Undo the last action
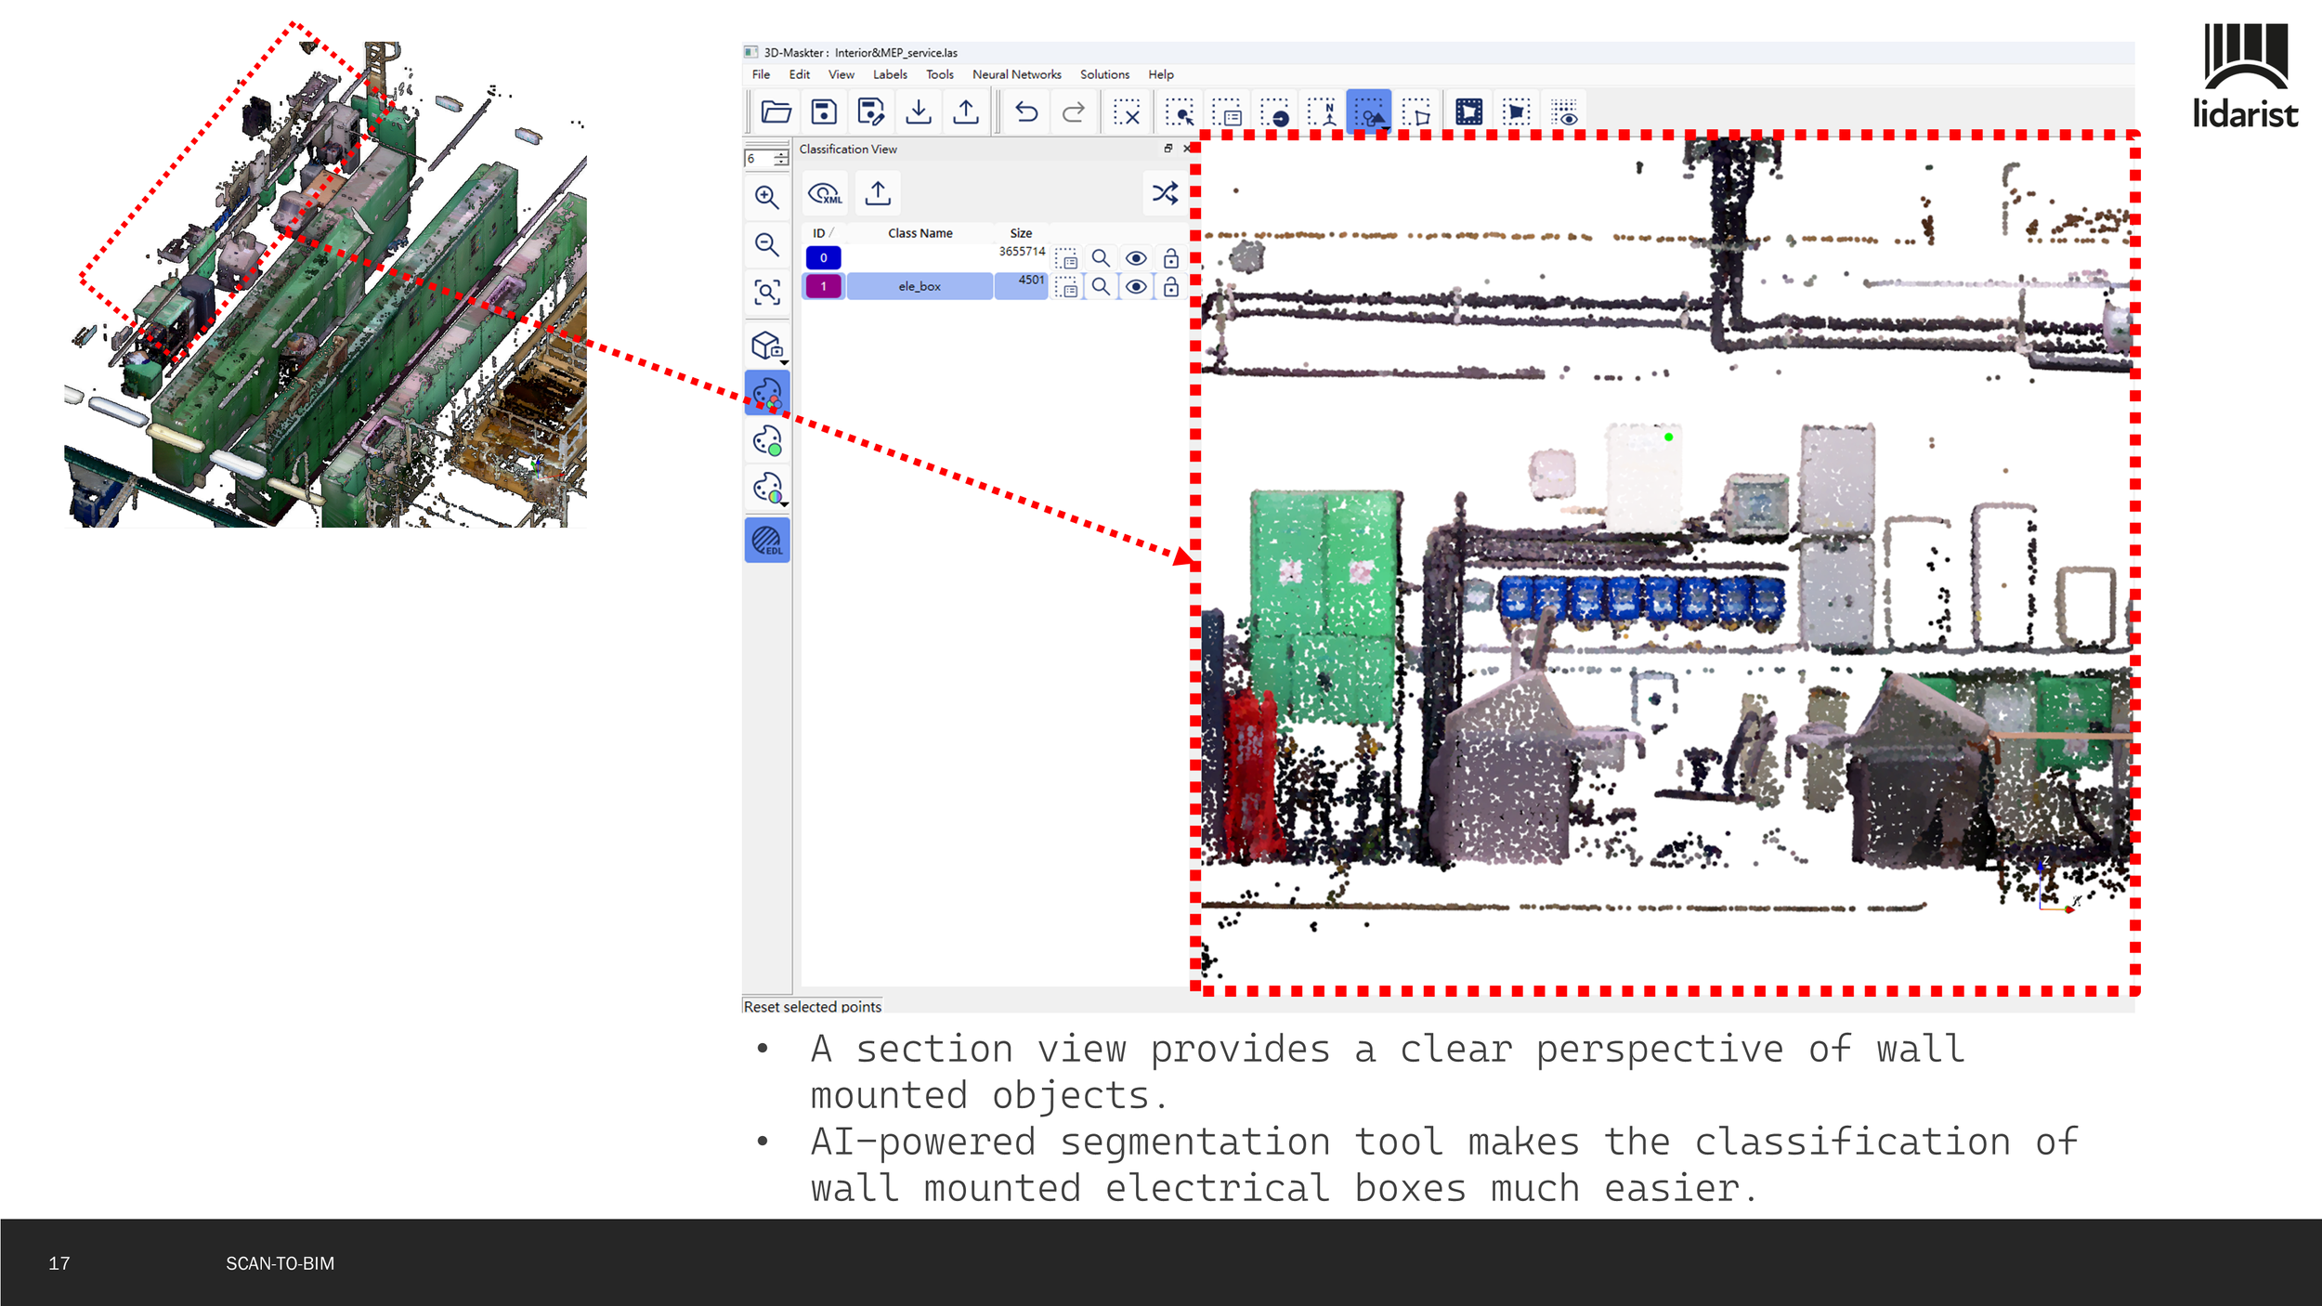Screen dimensions: 2322x1306 (1026, 112)
